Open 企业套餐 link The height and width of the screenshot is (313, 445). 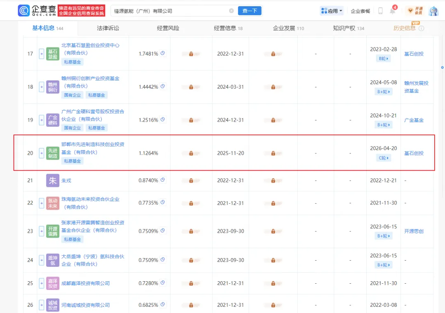pyautogui.click(x=361, y=11)
